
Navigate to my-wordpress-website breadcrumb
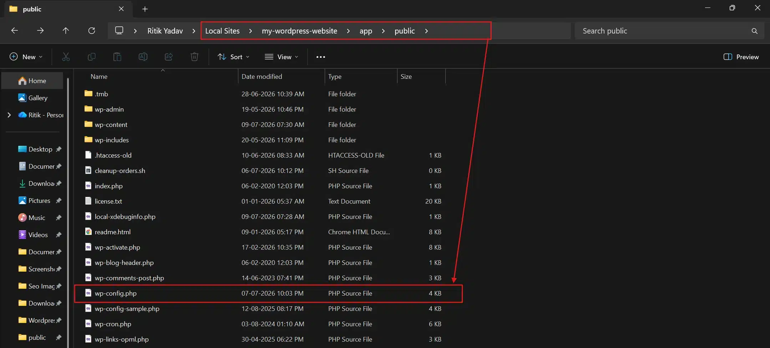(299, 31)
